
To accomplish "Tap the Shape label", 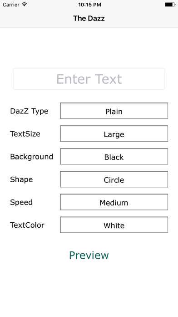I will pyautogui.click(x=21, y=180).
